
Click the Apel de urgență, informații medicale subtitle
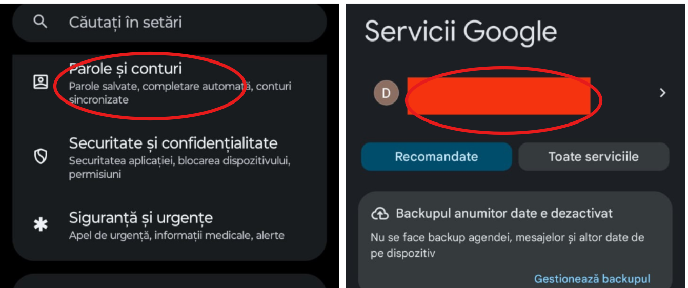click(176, 235)
